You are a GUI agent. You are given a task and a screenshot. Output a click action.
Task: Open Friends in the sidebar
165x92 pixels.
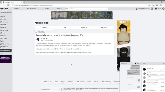pos(4,25)
